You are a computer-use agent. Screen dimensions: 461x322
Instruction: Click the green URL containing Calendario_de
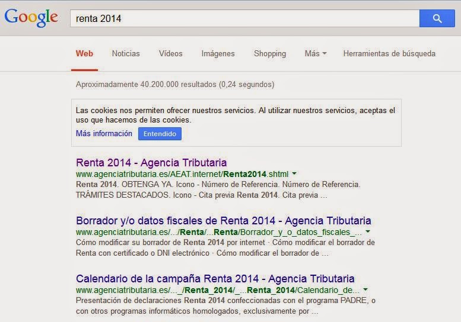point(218,290)
